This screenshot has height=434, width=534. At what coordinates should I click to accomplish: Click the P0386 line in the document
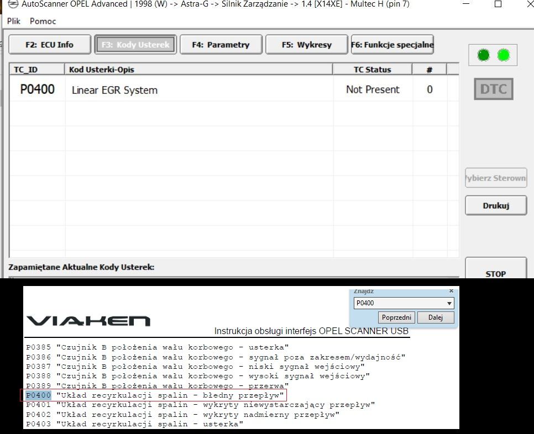click(x=216, y=357)
